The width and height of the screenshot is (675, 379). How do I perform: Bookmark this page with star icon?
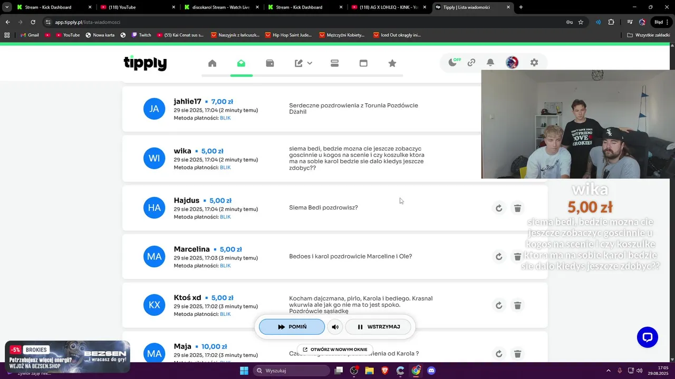tap(581, 22)
